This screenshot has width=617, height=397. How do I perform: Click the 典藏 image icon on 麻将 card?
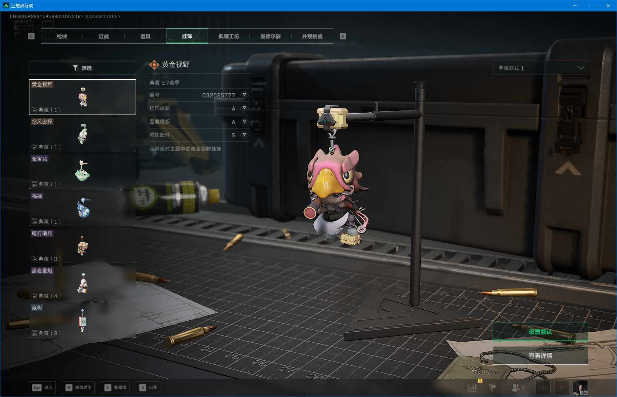(34, 333)
